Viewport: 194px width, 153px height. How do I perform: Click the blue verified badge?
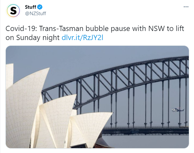pos(40,7)
